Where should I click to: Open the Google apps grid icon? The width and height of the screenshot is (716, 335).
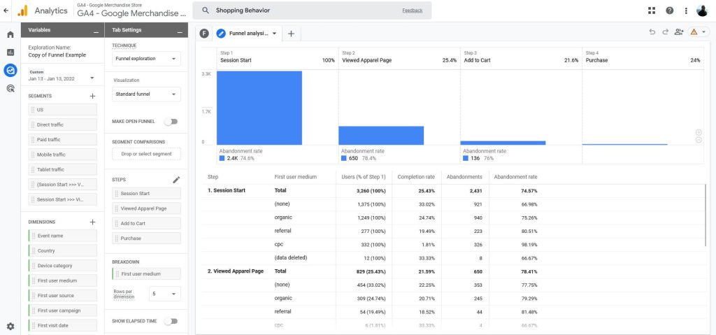coord(652,10)
